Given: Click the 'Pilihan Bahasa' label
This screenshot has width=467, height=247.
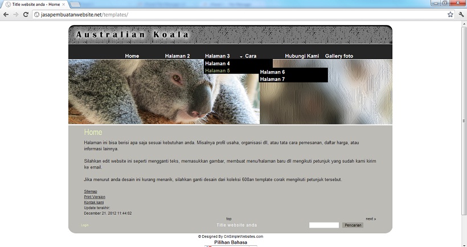Looking at the screenshot, I should tap(231, 242).
